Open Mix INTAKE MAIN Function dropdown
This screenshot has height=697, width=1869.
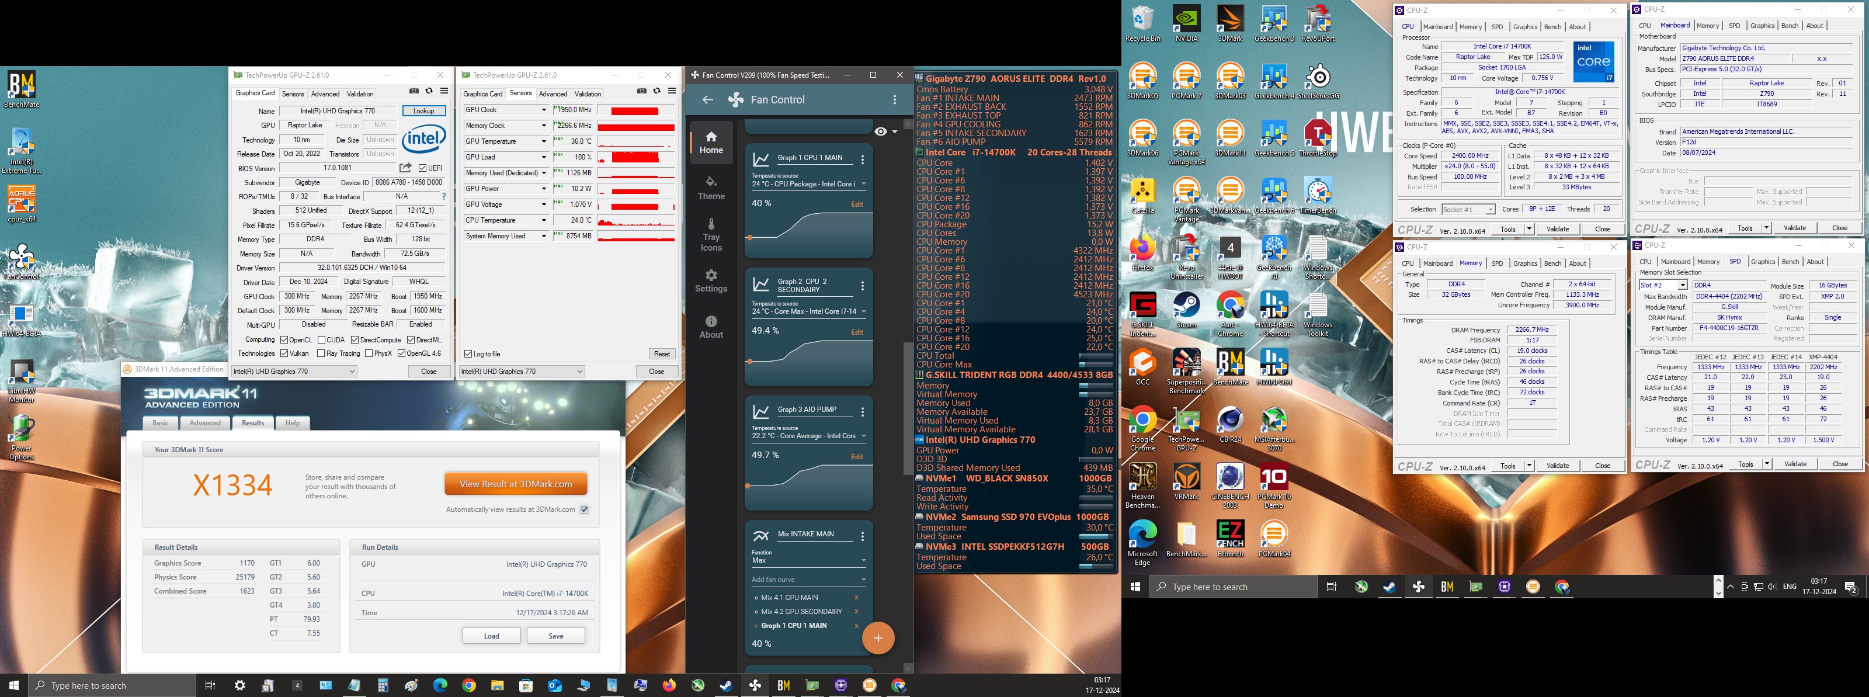tap(809, 560)
